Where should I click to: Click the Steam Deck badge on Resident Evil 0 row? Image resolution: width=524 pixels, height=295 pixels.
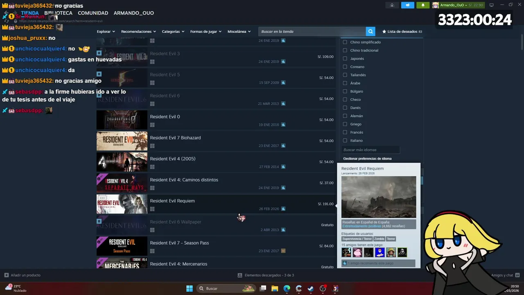283,125
